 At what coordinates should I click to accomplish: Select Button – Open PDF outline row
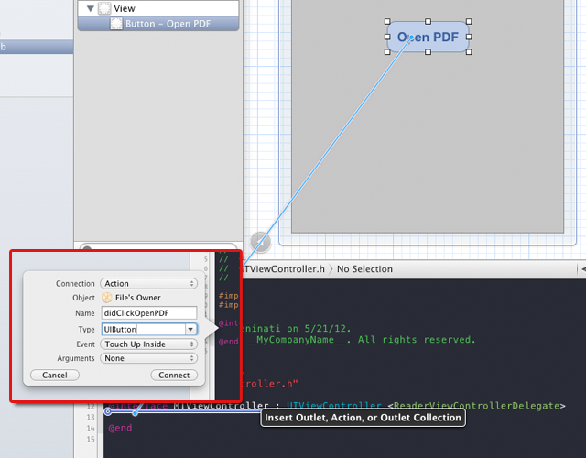pos(158,24)
